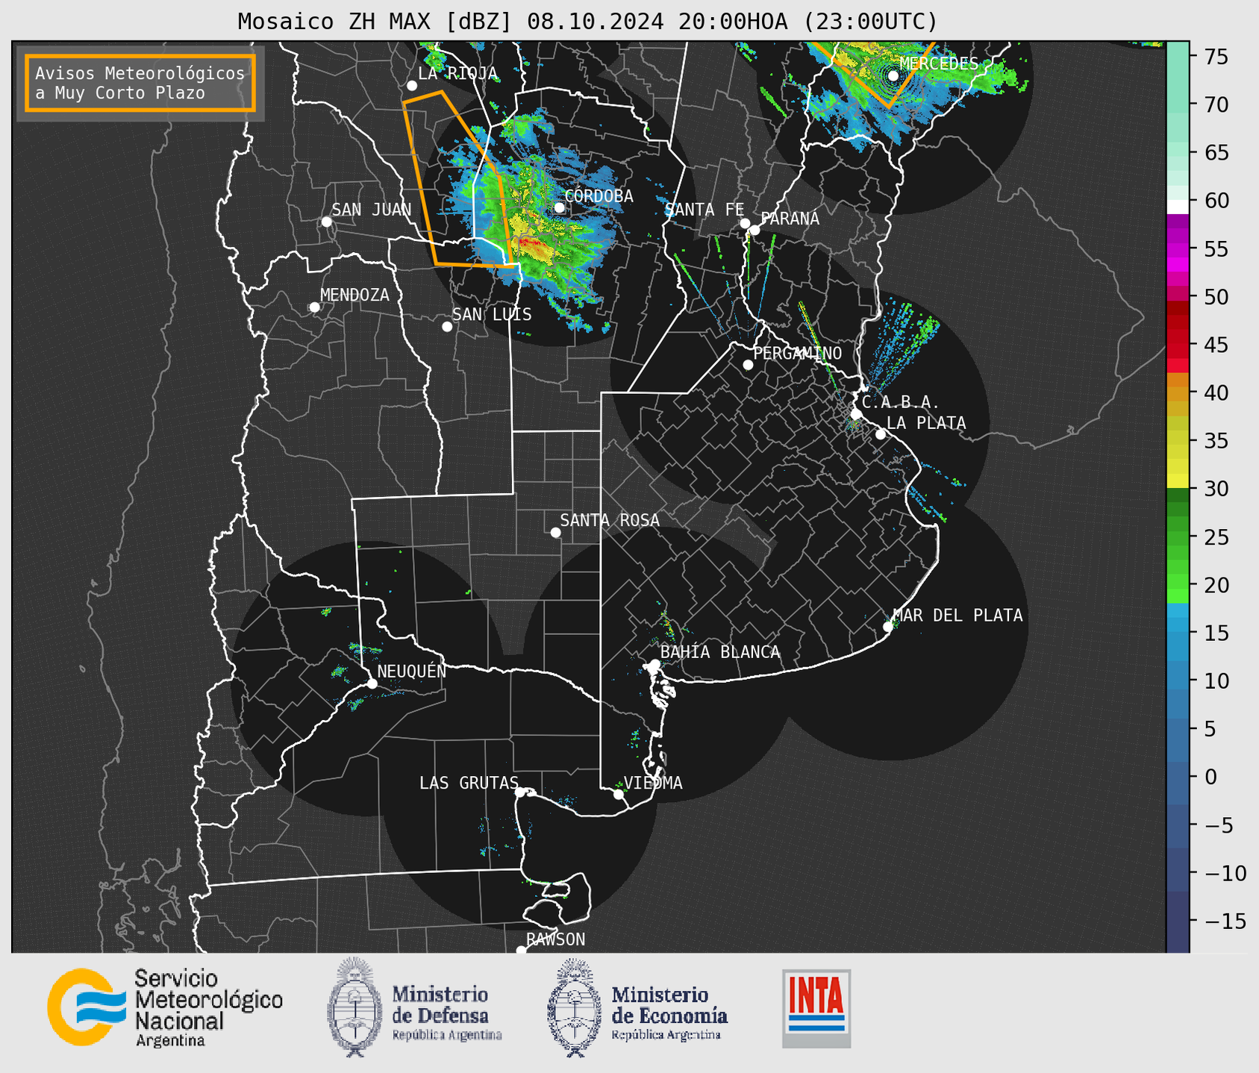Click the LAS GRUTAS city marker
This screenshot has height=1073, width=1259.
(x=520, y=792)
